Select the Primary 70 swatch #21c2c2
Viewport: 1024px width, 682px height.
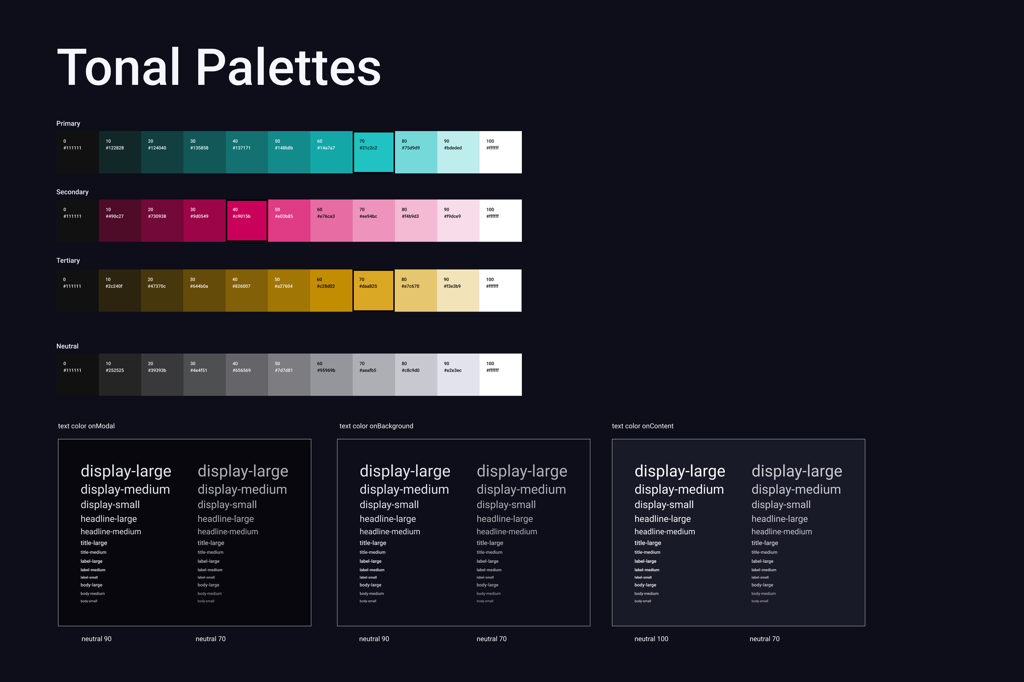pyautogui.click(x=373, y=152)
